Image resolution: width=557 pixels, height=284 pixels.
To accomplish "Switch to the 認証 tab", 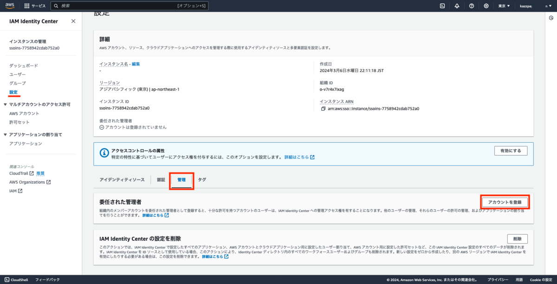I will [161, 179].
